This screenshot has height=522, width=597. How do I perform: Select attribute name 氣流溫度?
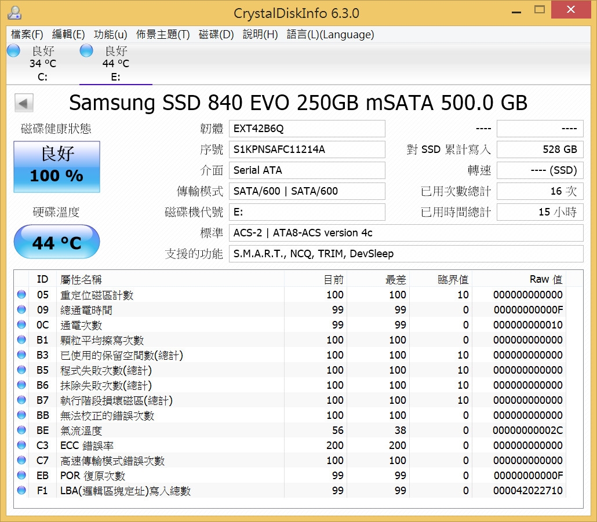[81, 430]
